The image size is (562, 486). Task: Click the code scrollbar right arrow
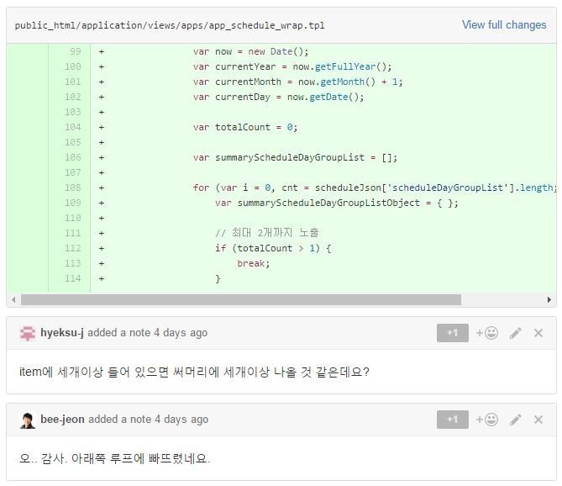pyautogui.click(x=549, y=299)
